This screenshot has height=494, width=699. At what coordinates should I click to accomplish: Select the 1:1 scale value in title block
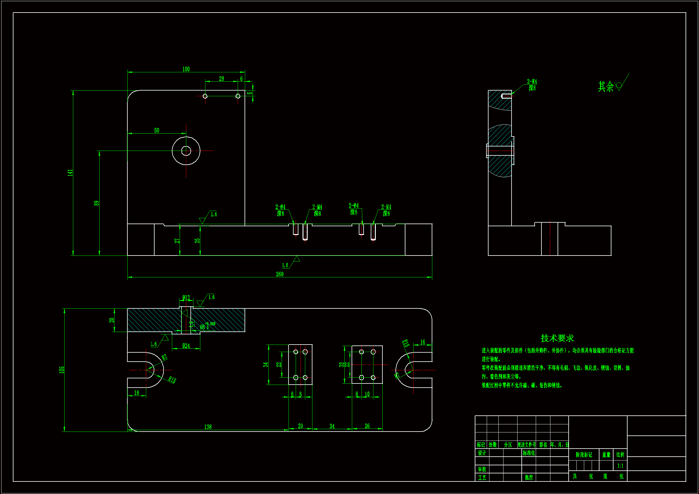[620, 466]
